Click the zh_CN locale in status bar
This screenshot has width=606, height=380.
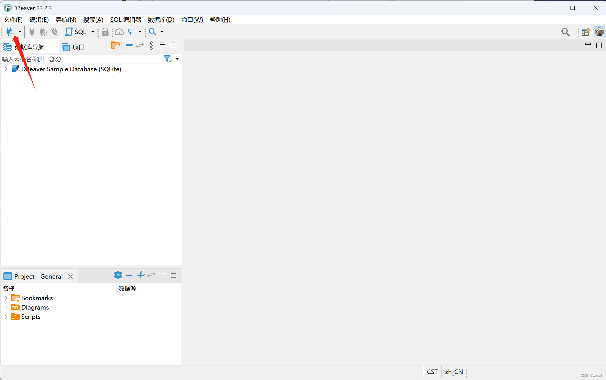(x=454, y=372)
